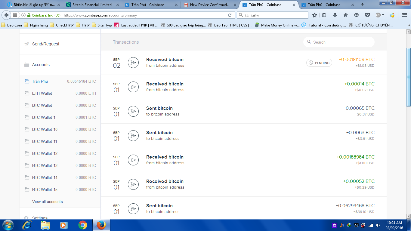Image resolution: width=411 pixels, height=231 pixels.
Task: Click View all accounts link
Action: pyautogui.click(x=48, y=202)
